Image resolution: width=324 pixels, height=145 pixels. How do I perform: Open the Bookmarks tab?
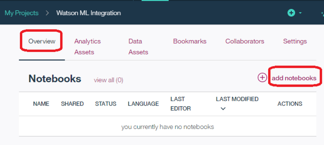(190, 41)
